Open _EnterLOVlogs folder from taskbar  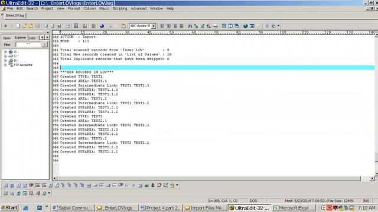click(117, 208)
